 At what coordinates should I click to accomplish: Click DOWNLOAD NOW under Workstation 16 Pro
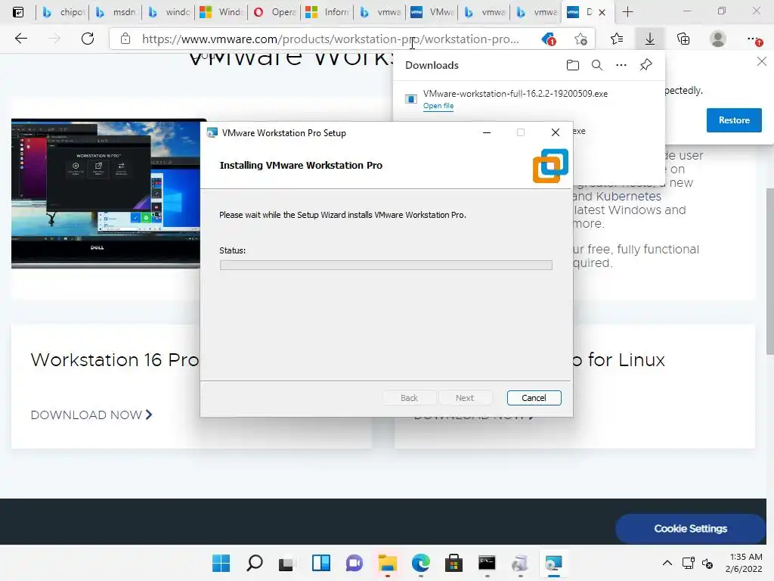pos(91,415)
